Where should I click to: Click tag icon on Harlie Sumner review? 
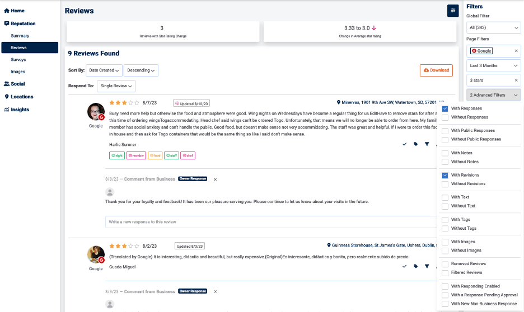[x=416, y=144]
